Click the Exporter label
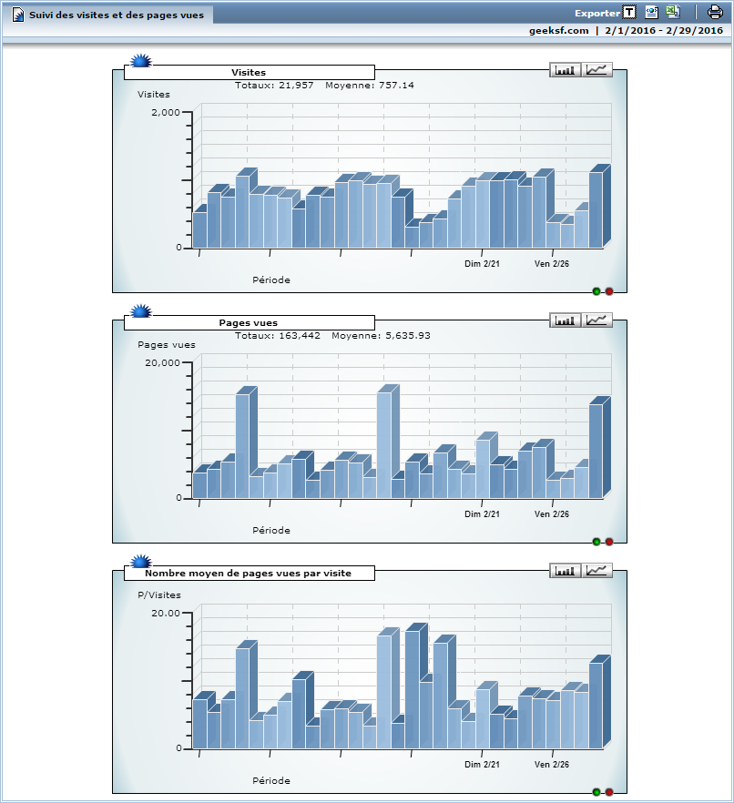The width and height of the screenshot is (734, 803). pos(596,14)
